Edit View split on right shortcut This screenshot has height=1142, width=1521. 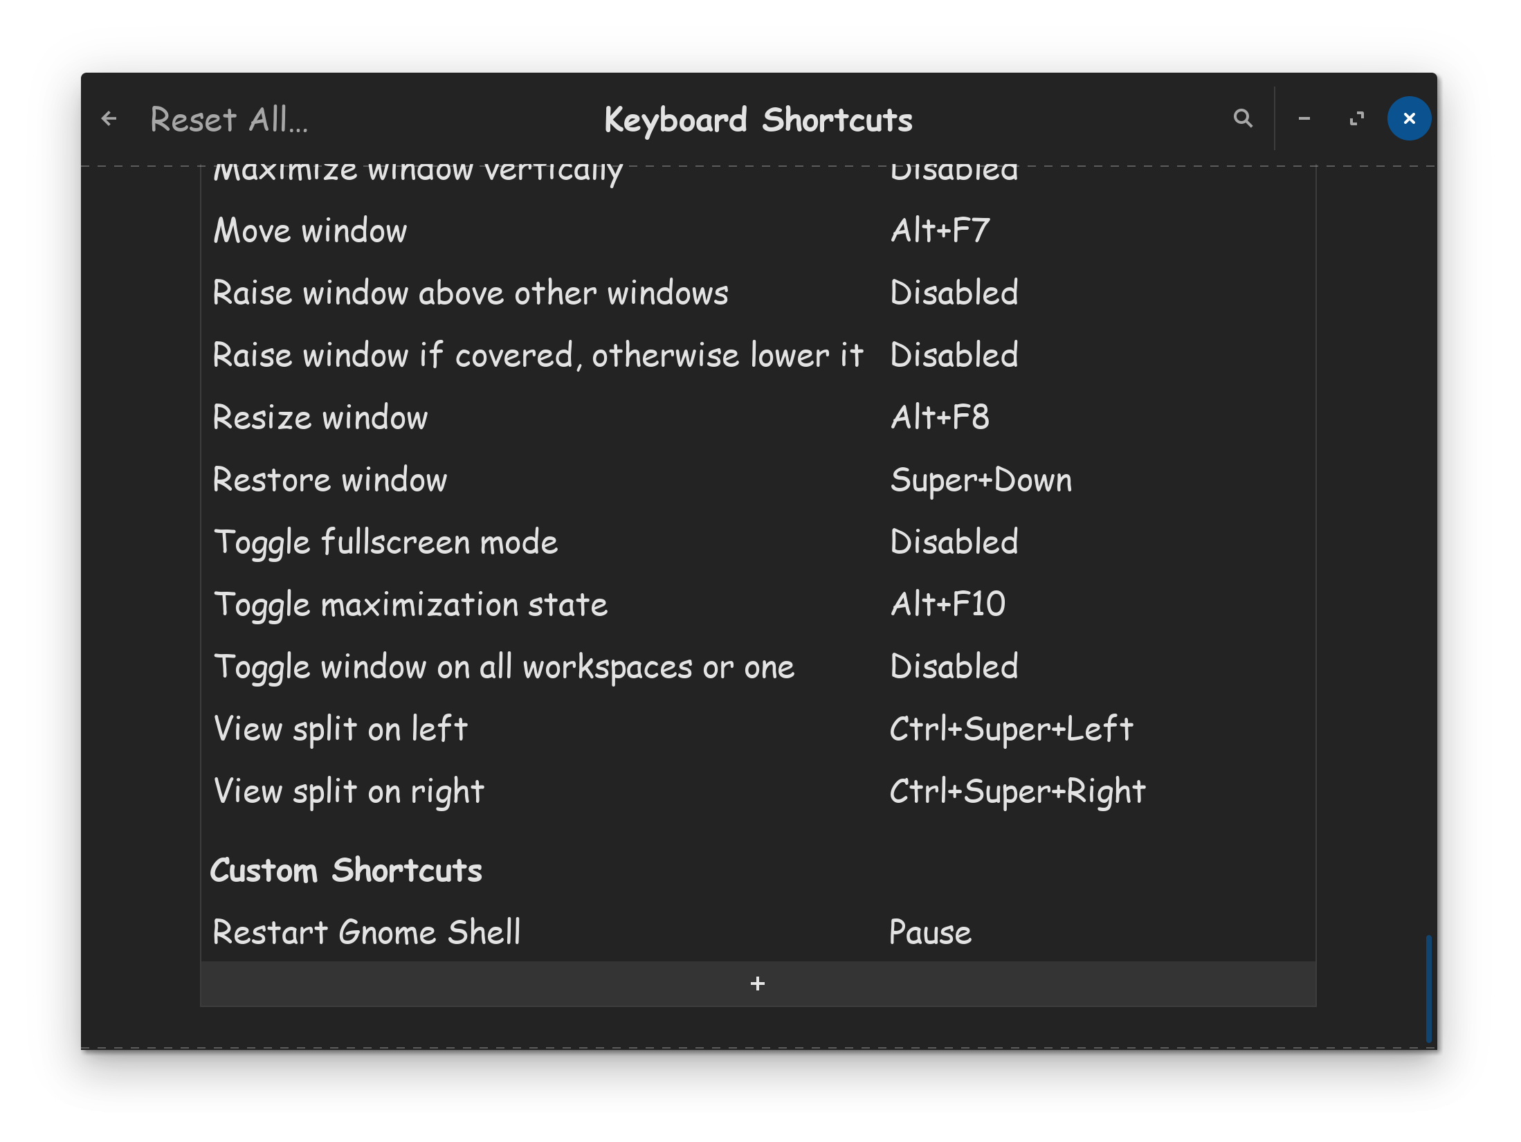[x=758, y=791]
